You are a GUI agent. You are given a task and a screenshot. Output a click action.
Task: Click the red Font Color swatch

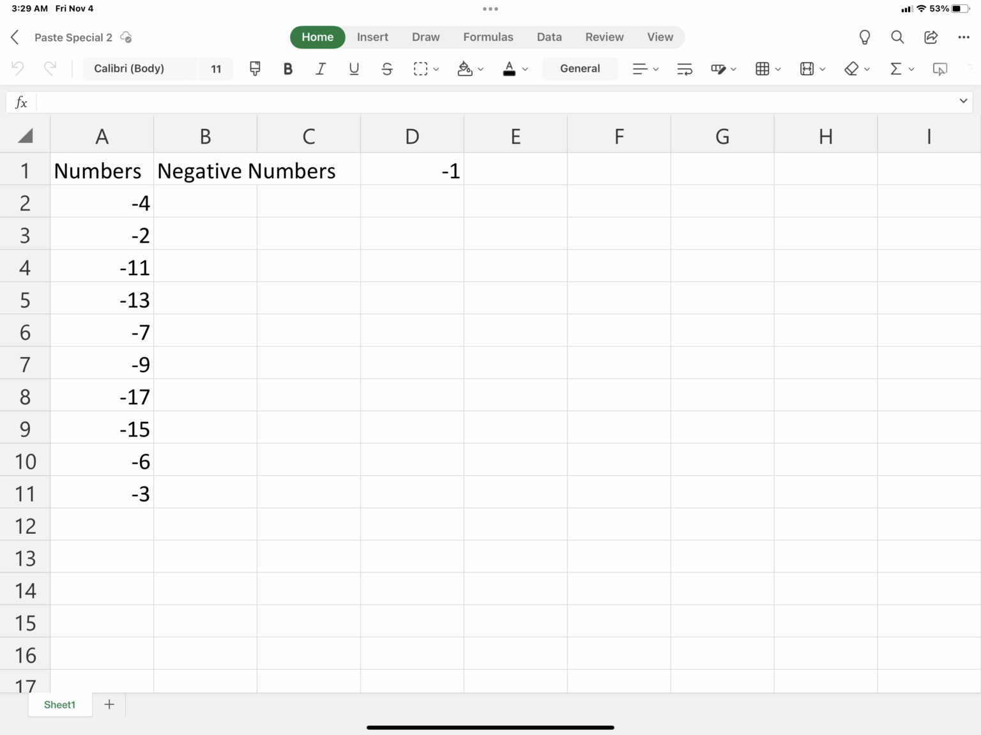point(510,72)
